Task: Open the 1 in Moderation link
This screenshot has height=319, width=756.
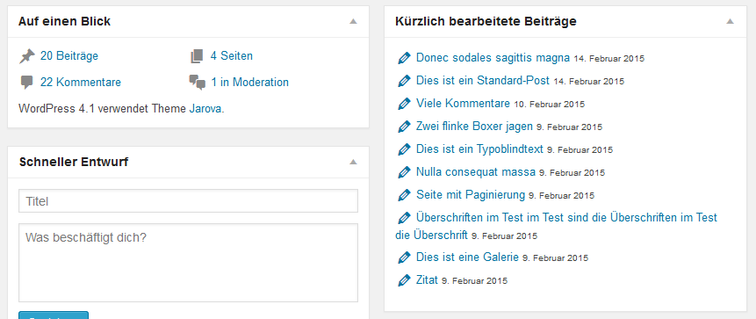Action: 249,82
